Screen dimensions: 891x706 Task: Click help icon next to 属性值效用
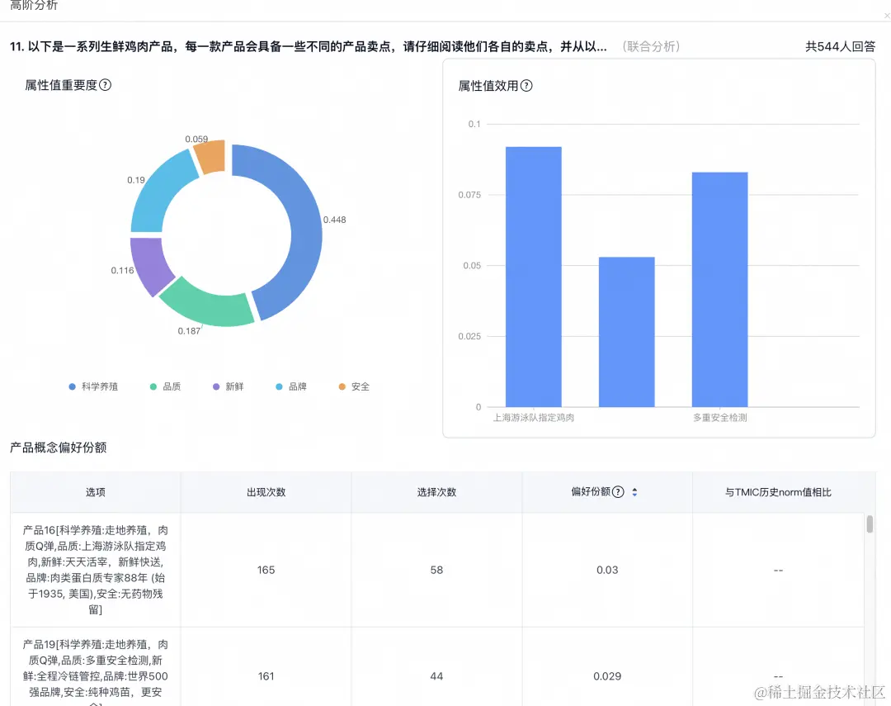(526, 85)
